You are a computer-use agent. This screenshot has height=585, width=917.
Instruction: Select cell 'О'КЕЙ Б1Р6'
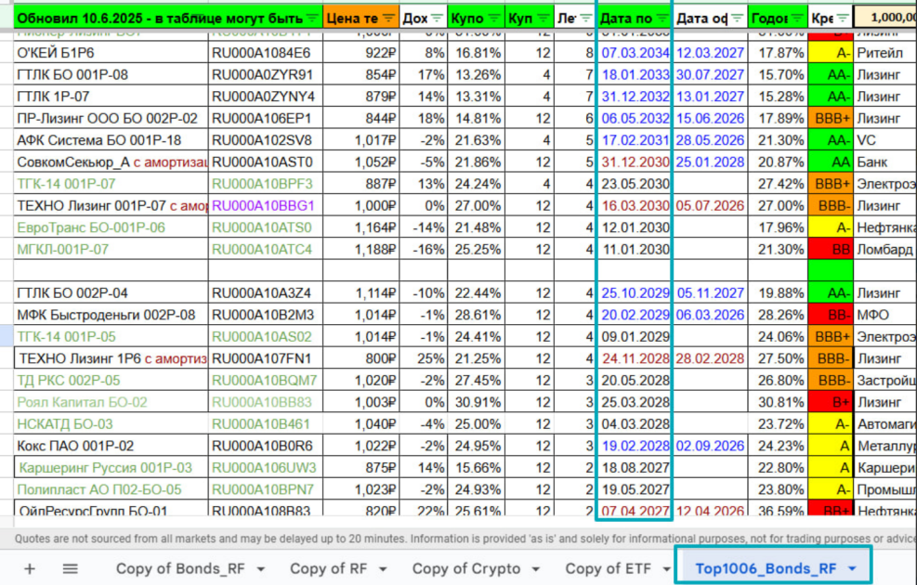(111, 53)
